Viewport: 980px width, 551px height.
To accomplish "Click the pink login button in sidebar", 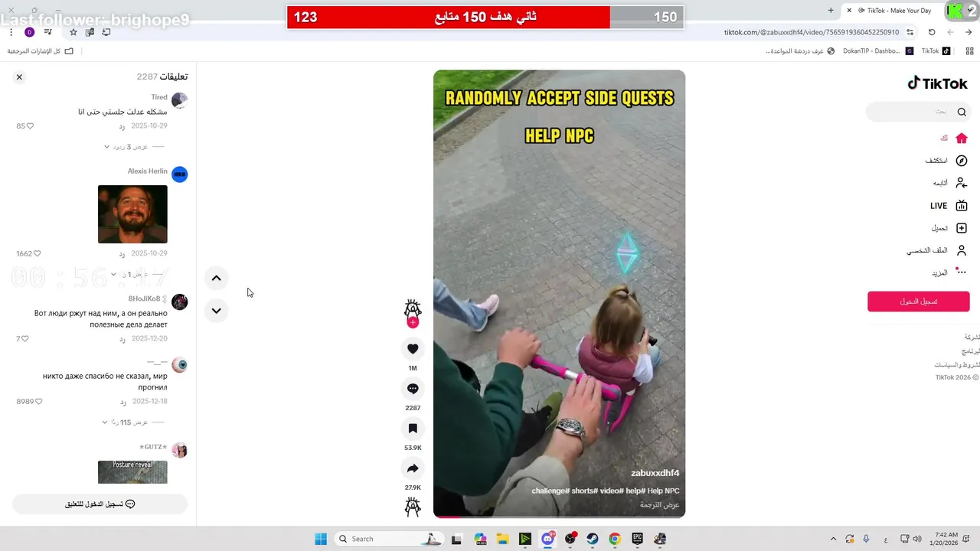I will coord(918,302).
